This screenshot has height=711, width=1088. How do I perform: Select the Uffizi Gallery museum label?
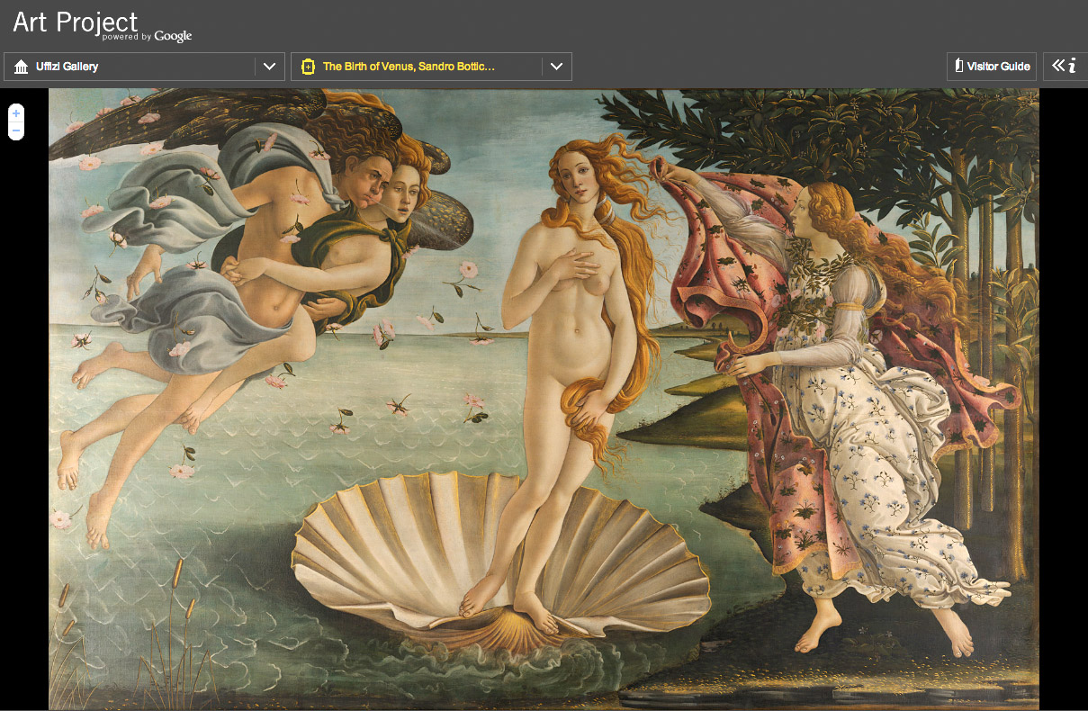[67, 67]
